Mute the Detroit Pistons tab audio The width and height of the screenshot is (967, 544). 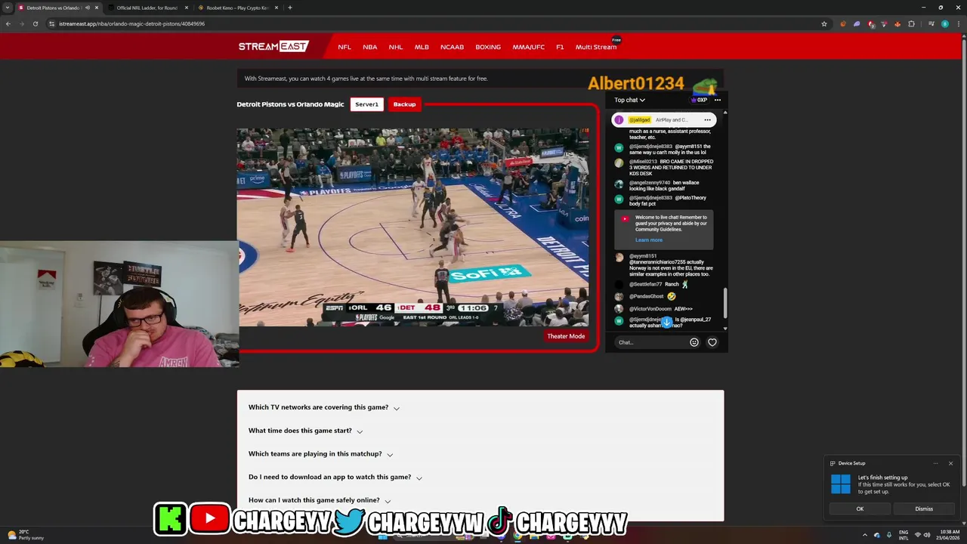coord(88,8)
